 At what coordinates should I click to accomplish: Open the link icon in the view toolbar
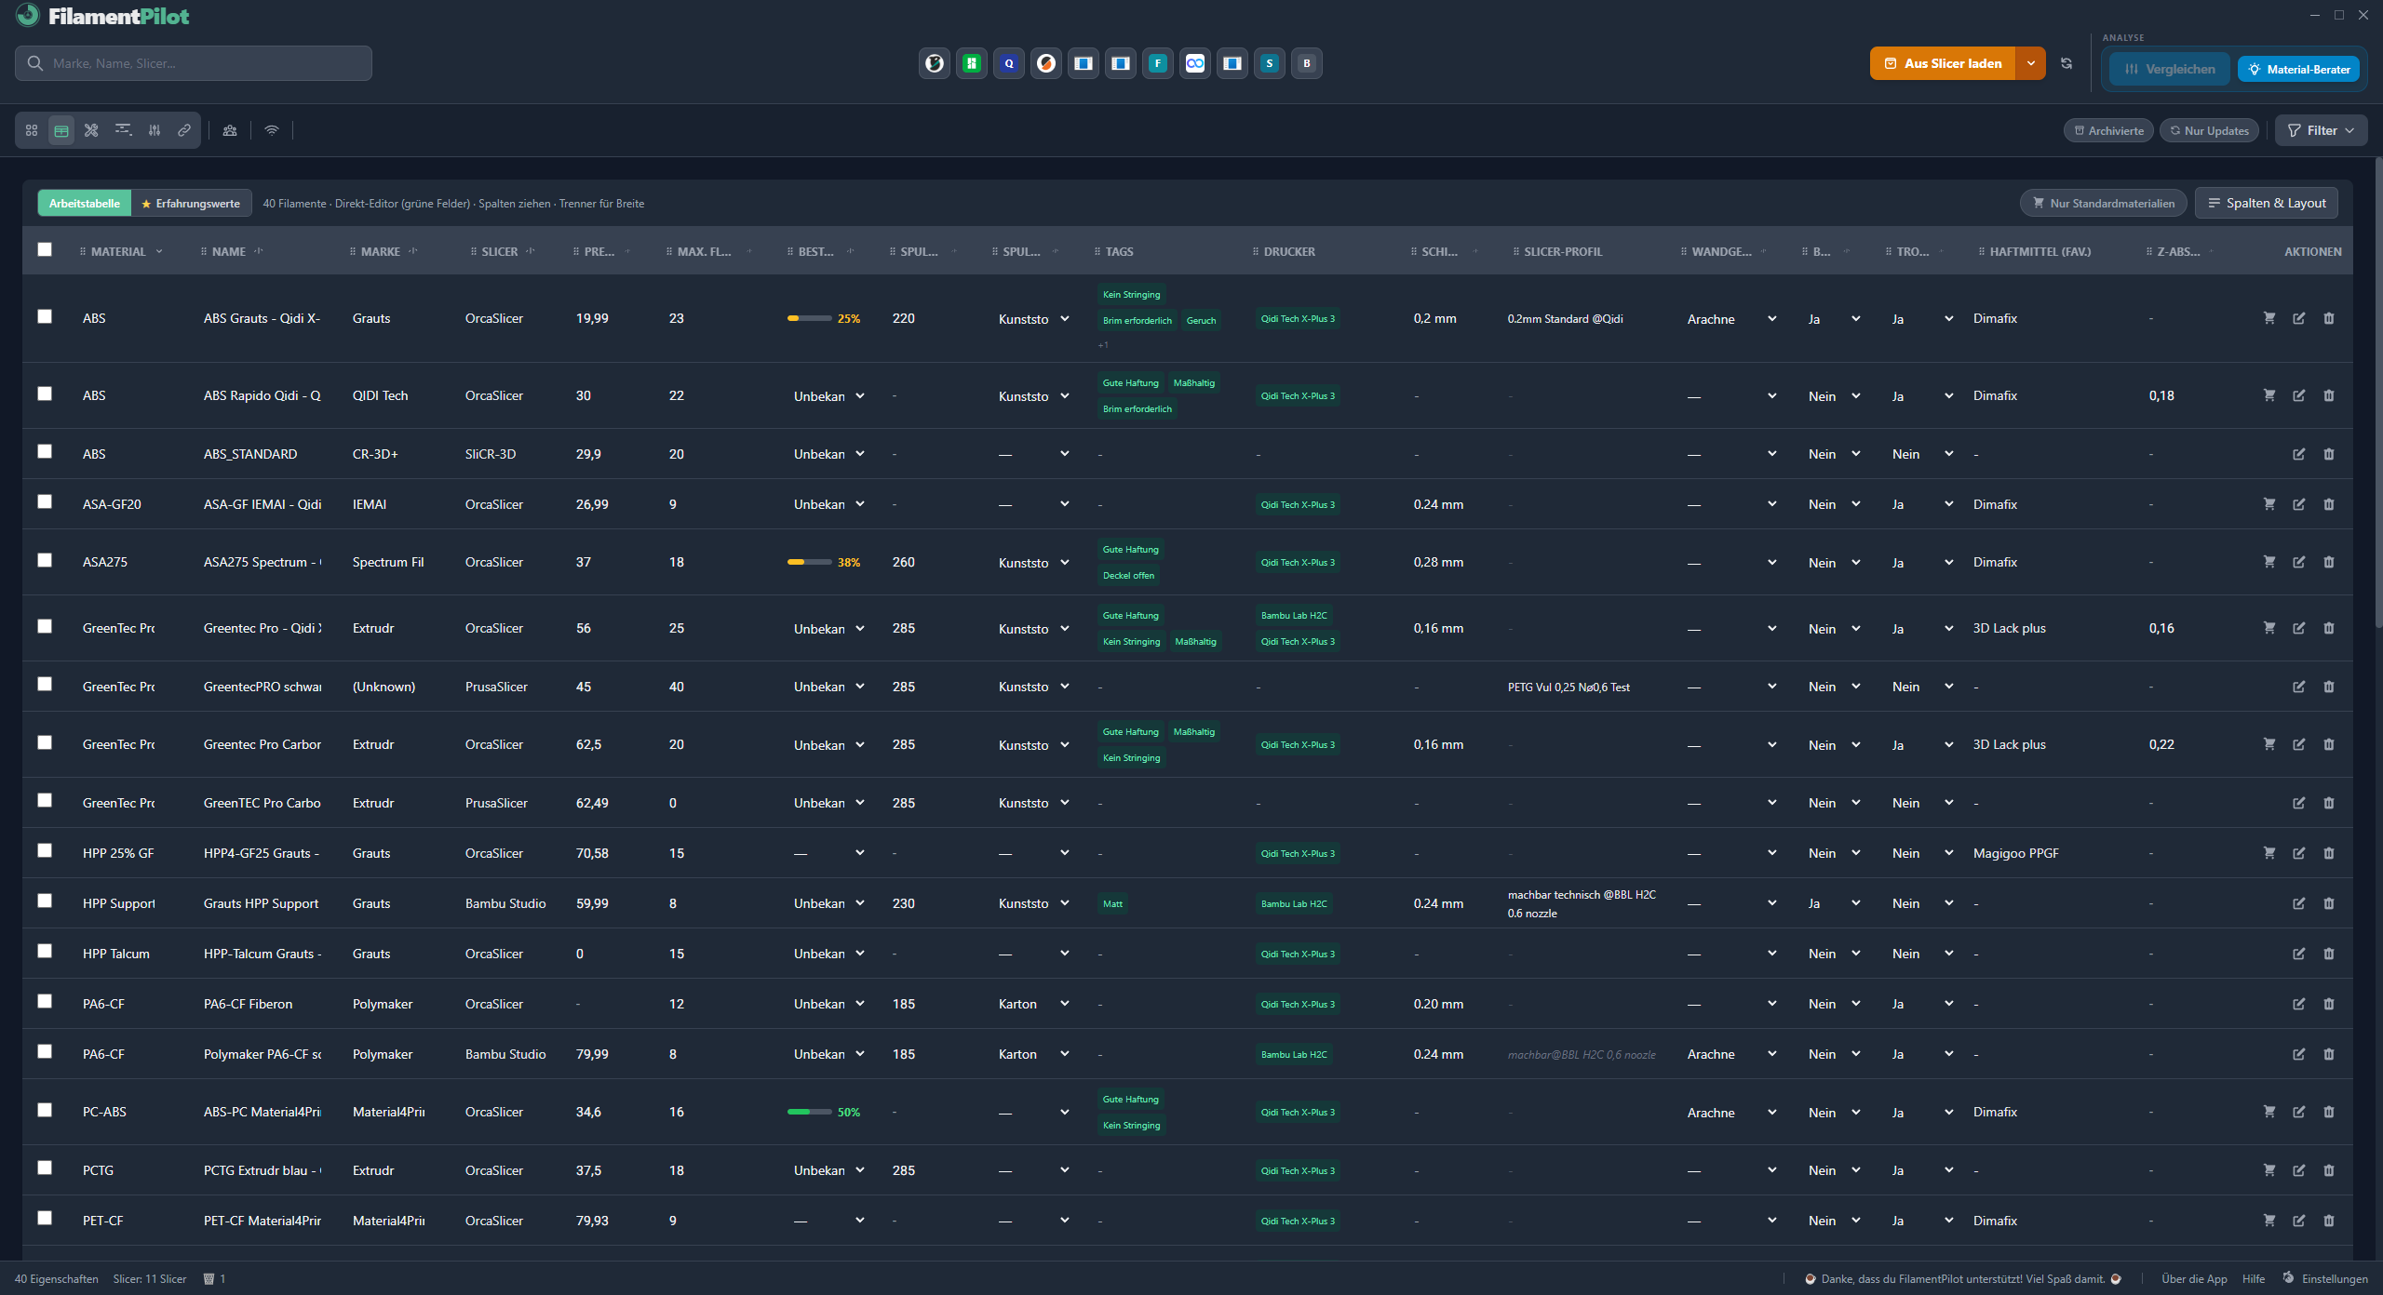[x=184, y=130]
